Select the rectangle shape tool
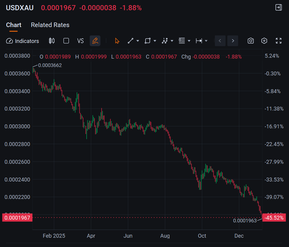The width and height of the screenshot is (289, 247). click(147, 41)
